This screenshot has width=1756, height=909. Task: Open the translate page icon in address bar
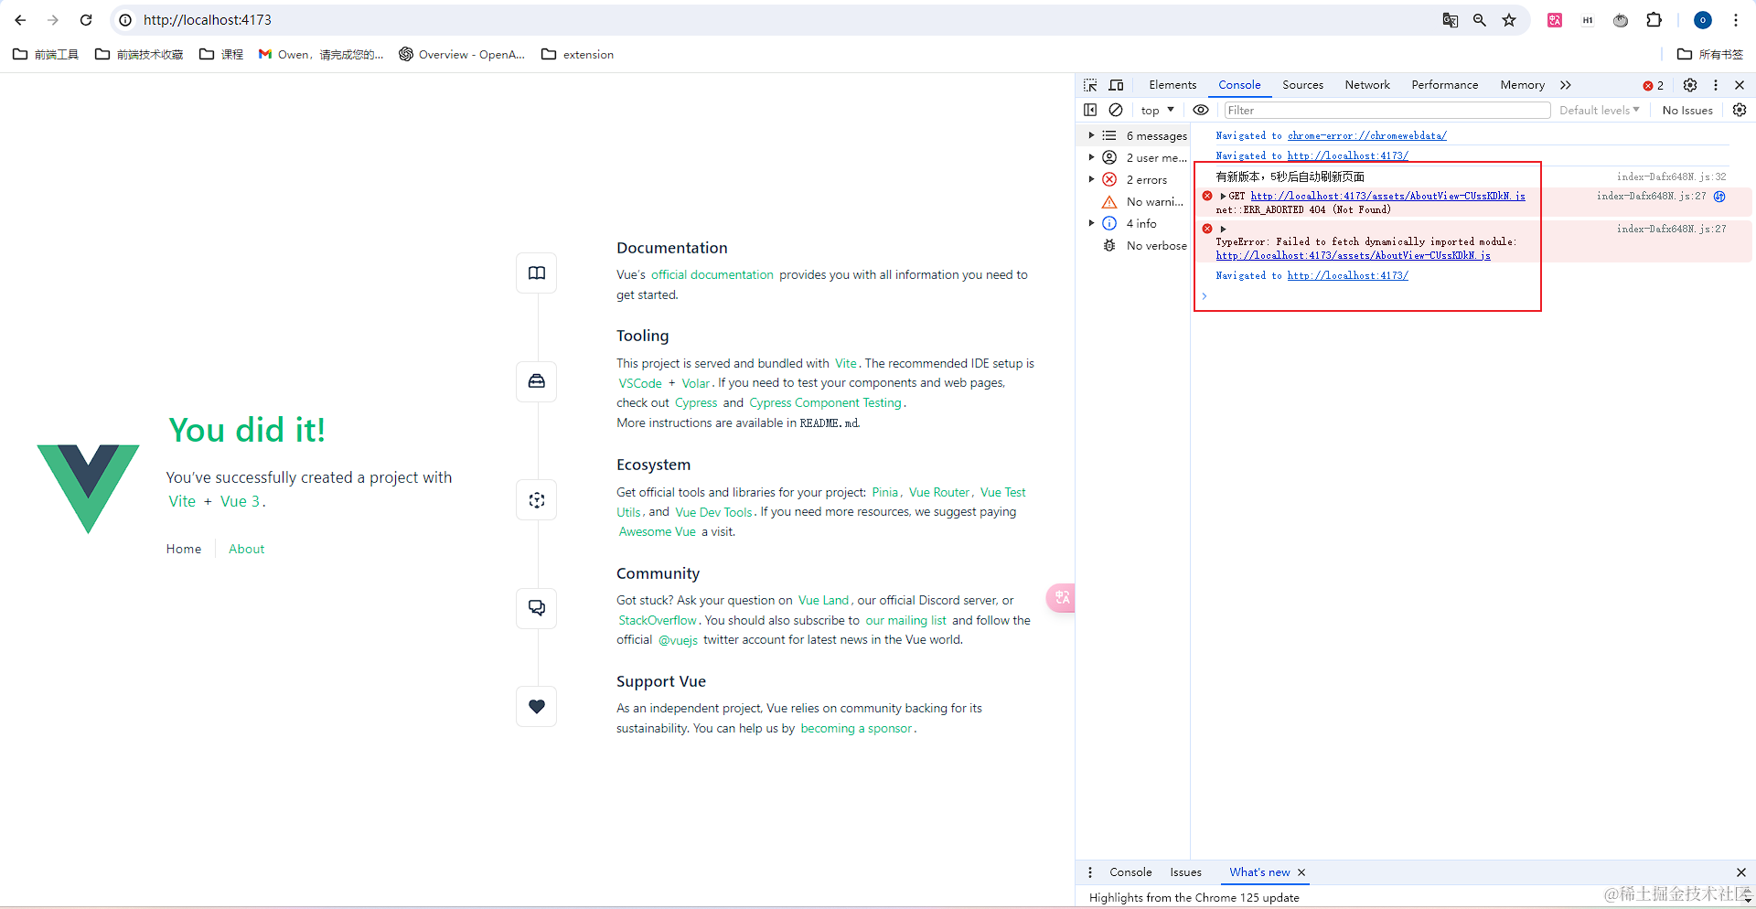tap(1451, 20)
